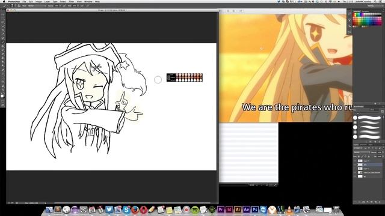The height and width of the screenshot is (216, 385).
Task: Open Premiere Pro from the dock
Action: click(221, 209)
